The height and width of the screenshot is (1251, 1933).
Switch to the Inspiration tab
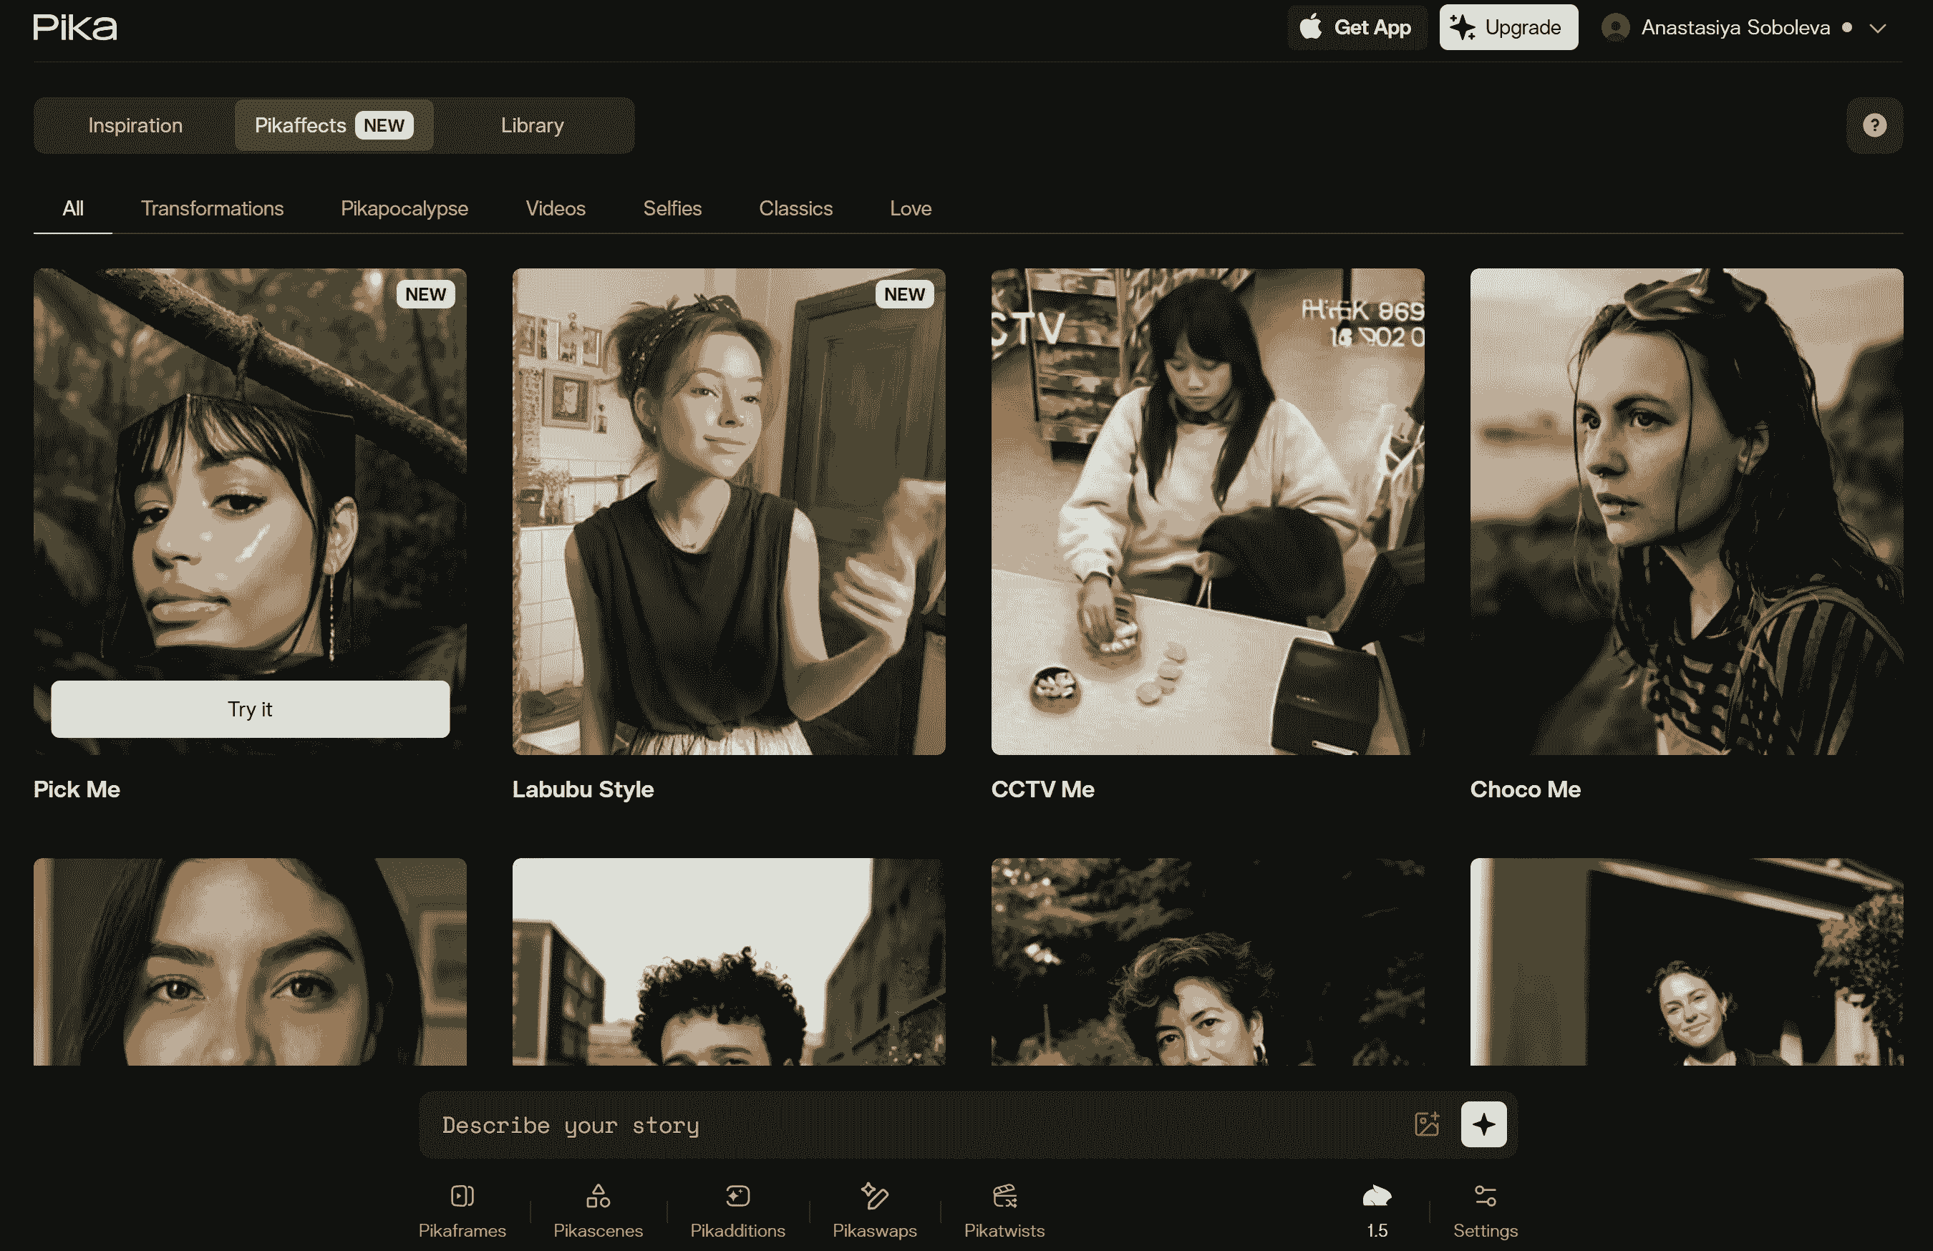click(135, 125)
